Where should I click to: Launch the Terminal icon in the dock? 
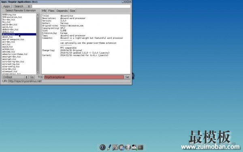(141, 147)
